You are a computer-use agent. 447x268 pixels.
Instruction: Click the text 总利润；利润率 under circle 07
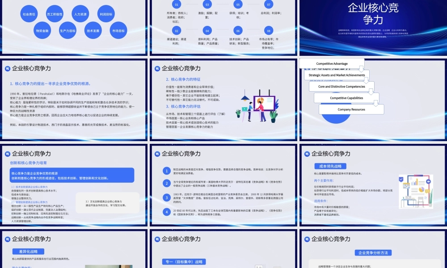tap(271, 13)
